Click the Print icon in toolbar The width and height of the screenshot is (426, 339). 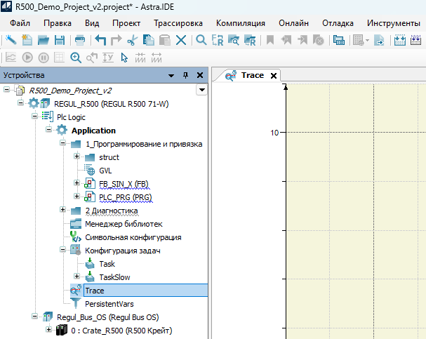coord(80,41)
